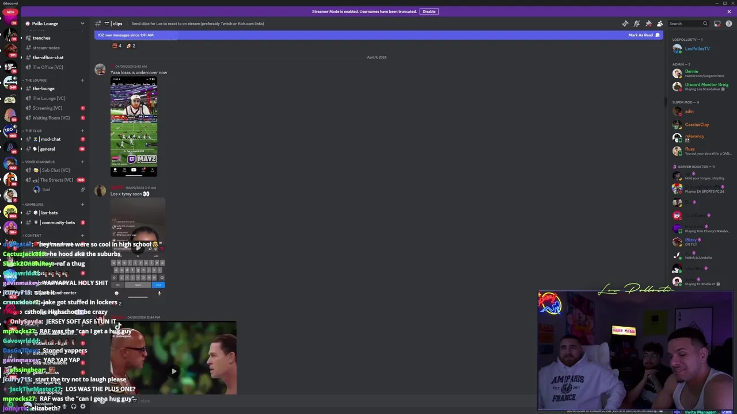This screenshot has height=414, width=737.
Task: Collapse CONTENT category
Action: pyautogui.click(x=32, y=235)
